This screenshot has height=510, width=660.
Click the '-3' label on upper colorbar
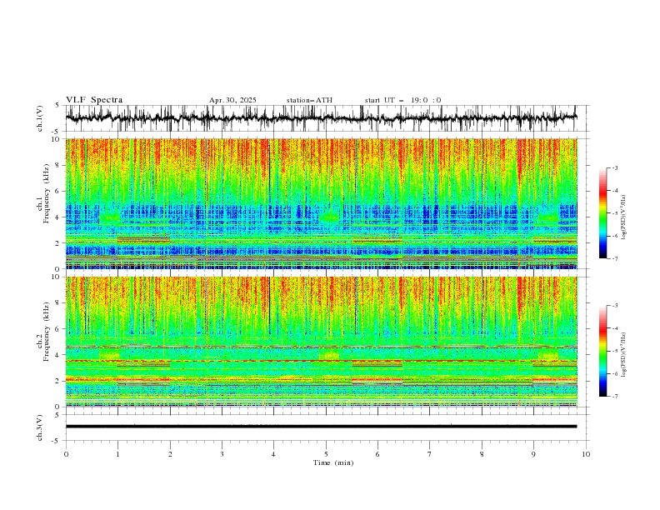point(615,168)
